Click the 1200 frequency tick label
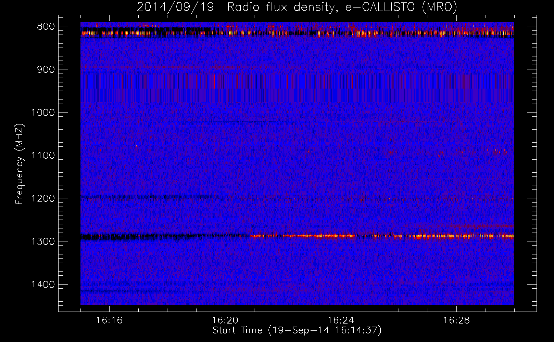This screenshot has height=342, width=554. pyautogui.click(x=43, y=198)
